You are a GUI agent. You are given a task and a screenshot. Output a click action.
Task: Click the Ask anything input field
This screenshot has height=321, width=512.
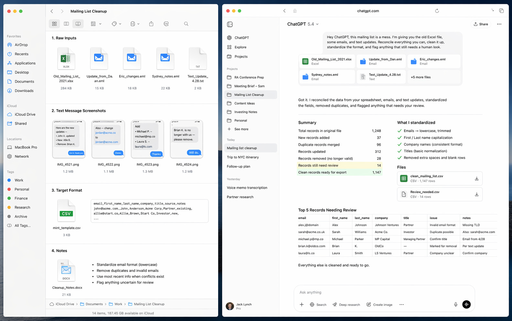click(384, 293)
